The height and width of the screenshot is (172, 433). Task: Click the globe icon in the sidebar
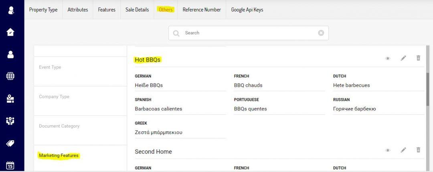[11, 76]
